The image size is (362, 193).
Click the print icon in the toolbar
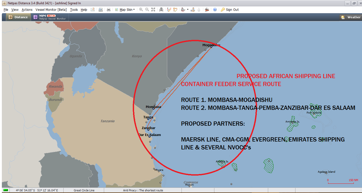click(x=108, y=9)
